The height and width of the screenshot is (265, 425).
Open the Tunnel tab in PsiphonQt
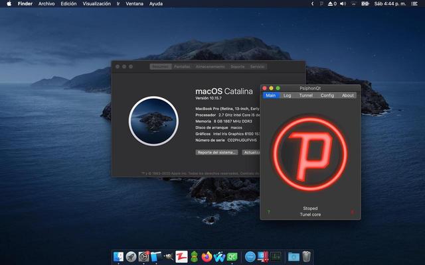[305, 95]
